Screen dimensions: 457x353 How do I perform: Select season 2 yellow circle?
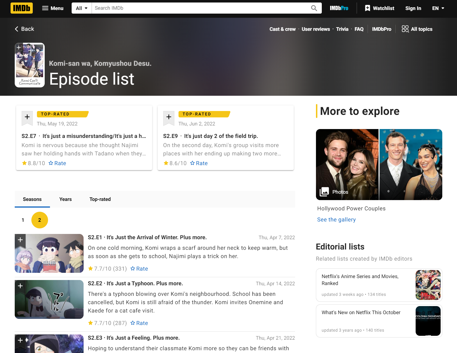pyautogui.click(x=40, y=220)
